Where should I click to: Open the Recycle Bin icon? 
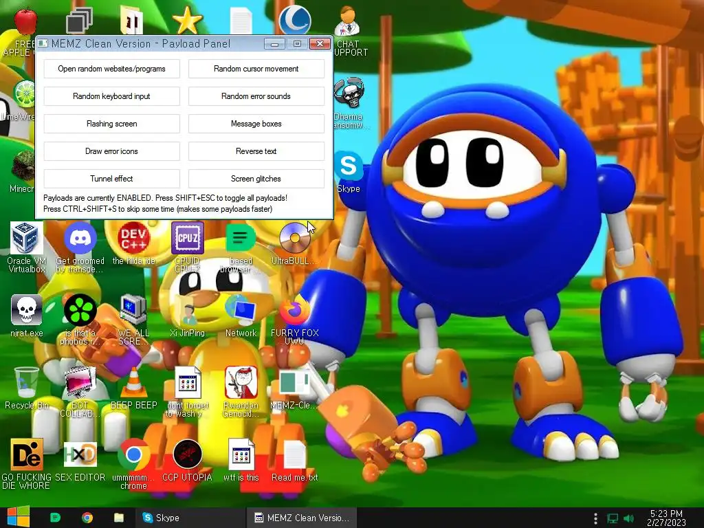[x=27, y=382]
